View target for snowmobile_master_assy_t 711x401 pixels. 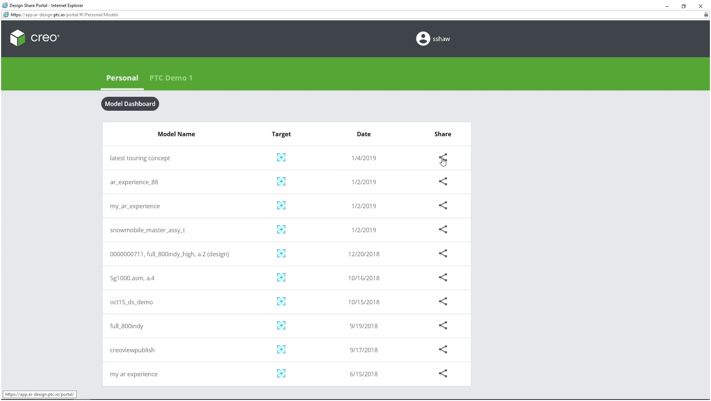coord(281,230)
